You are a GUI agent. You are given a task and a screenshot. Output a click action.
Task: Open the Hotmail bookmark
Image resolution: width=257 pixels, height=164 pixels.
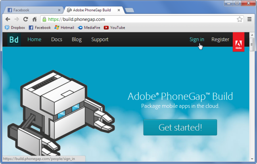[64, 27]
